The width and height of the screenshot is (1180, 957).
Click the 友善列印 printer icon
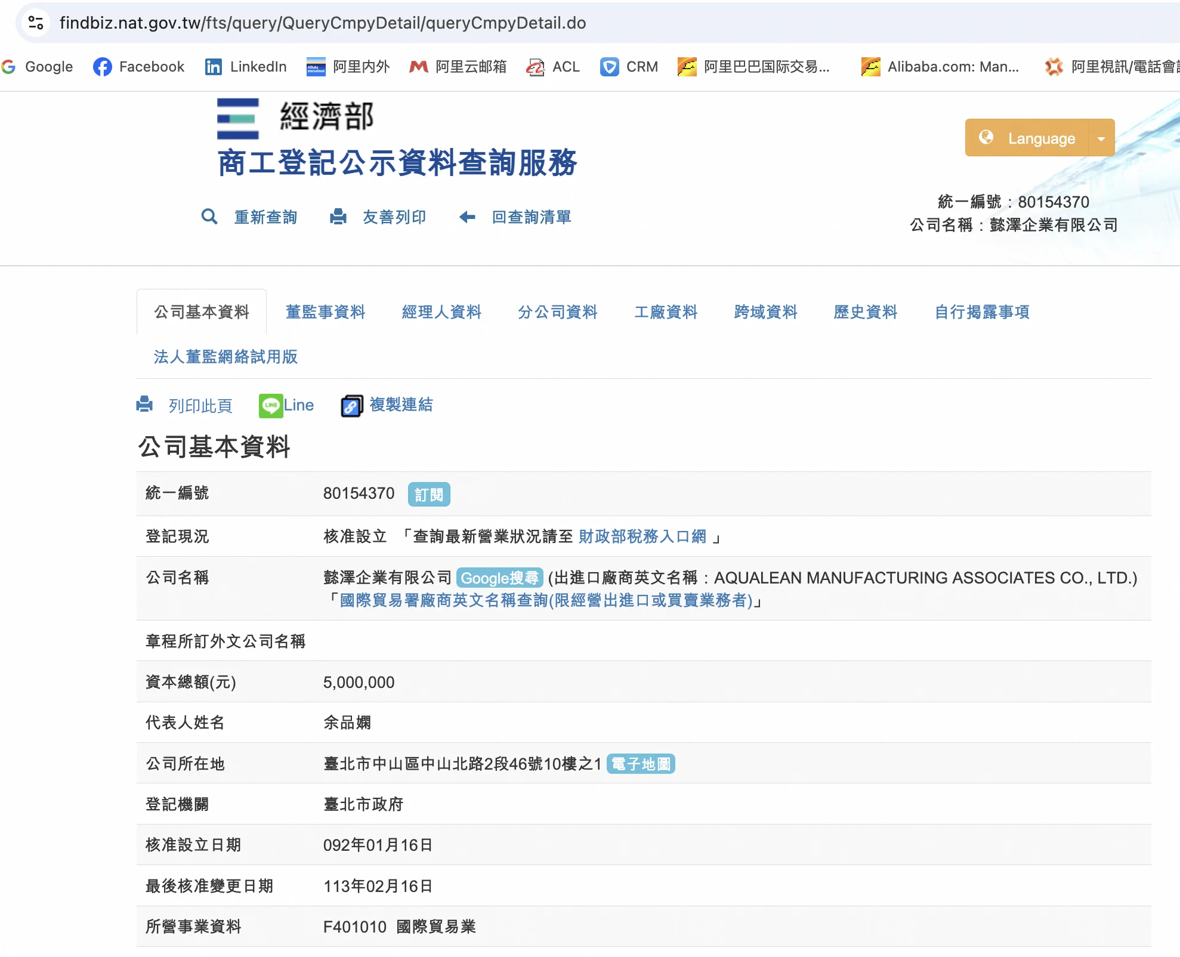(x=338, y=217)
